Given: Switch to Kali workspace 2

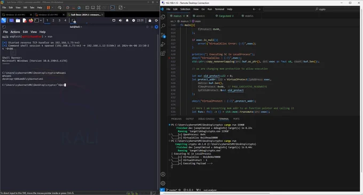Looking at the screenshot, I should (53, 20).
